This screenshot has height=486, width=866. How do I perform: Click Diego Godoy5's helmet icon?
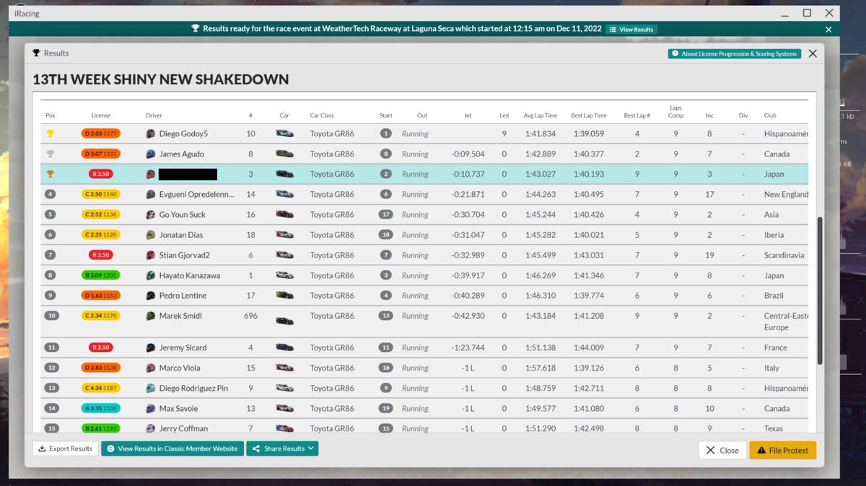point(151,133)
